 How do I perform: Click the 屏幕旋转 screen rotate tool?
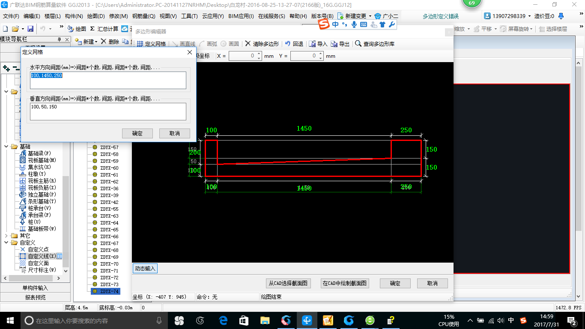pos(514,29)
